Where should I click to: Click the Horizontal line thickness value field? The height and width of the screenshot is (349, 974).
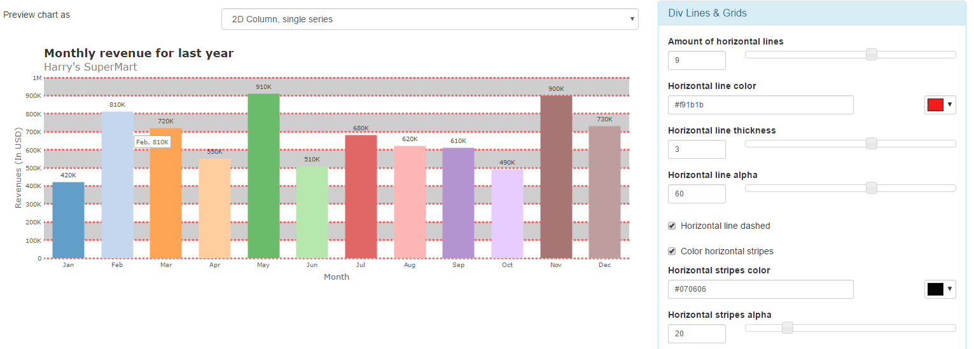[x=697, y=149]
